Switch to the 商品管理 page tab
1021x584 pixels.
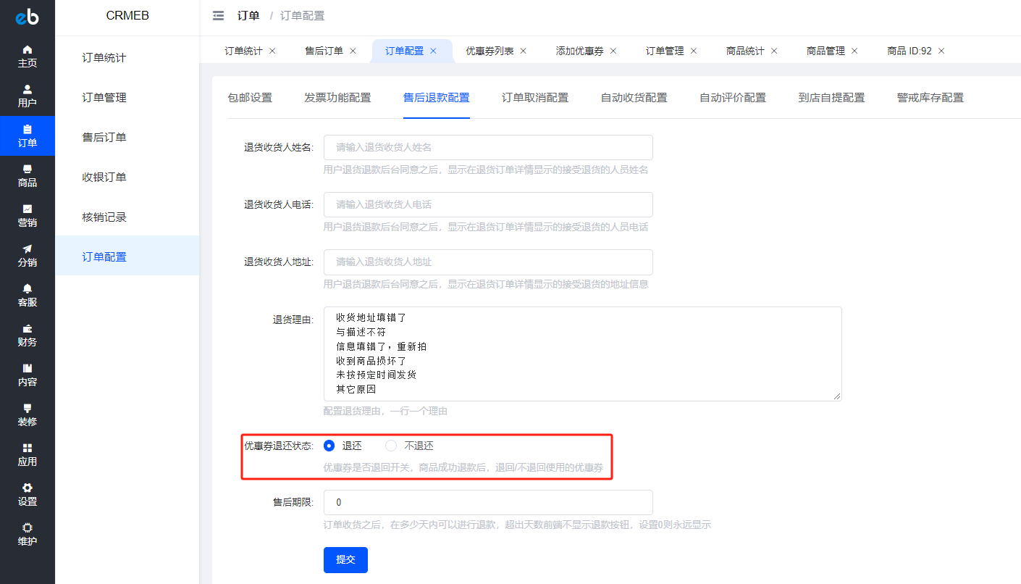coord(825,51)
